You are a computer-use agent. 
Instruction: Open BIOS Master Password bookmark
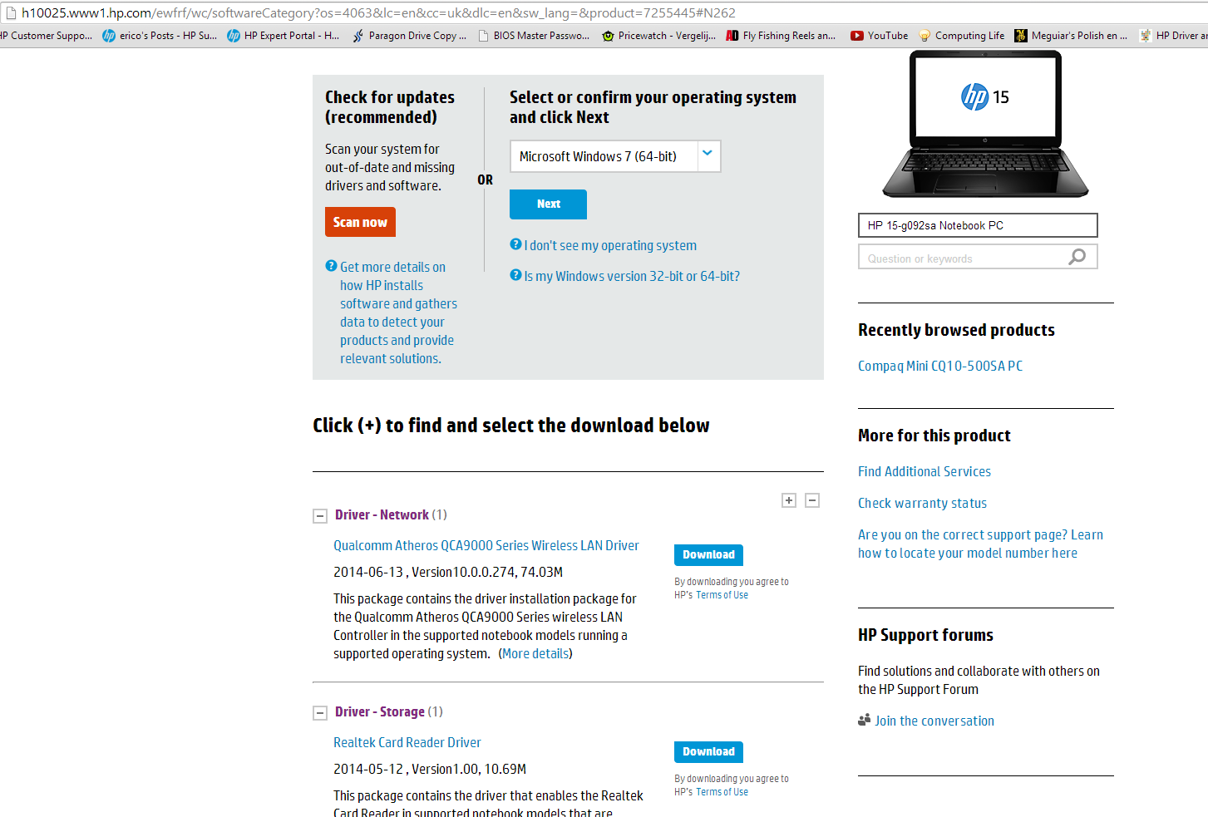coord(533,36)
